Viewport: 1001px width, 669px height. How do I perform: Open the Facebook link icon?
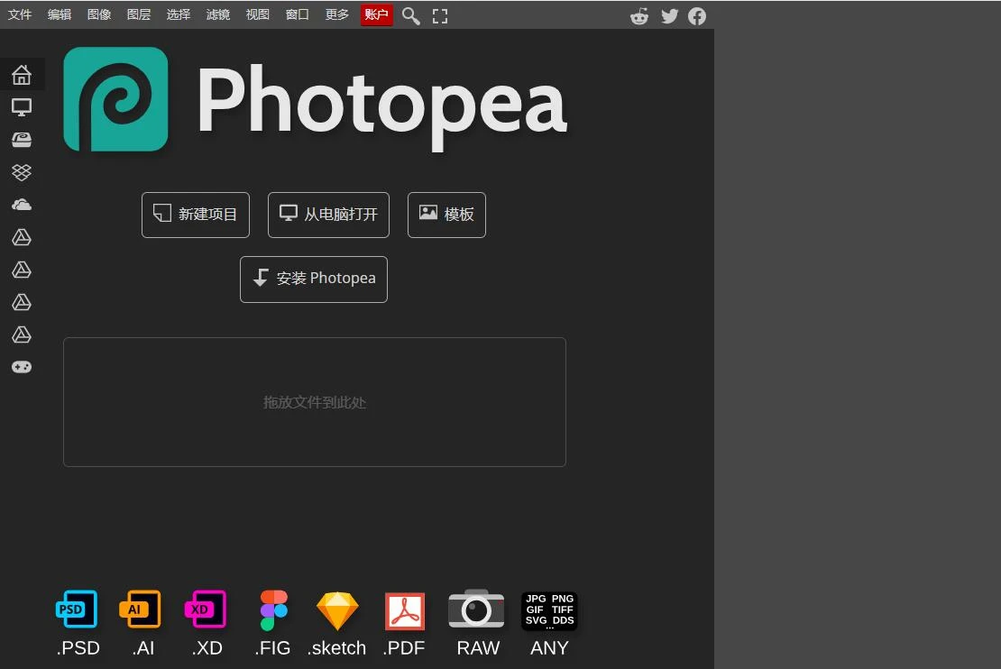(x=697, y=16)
